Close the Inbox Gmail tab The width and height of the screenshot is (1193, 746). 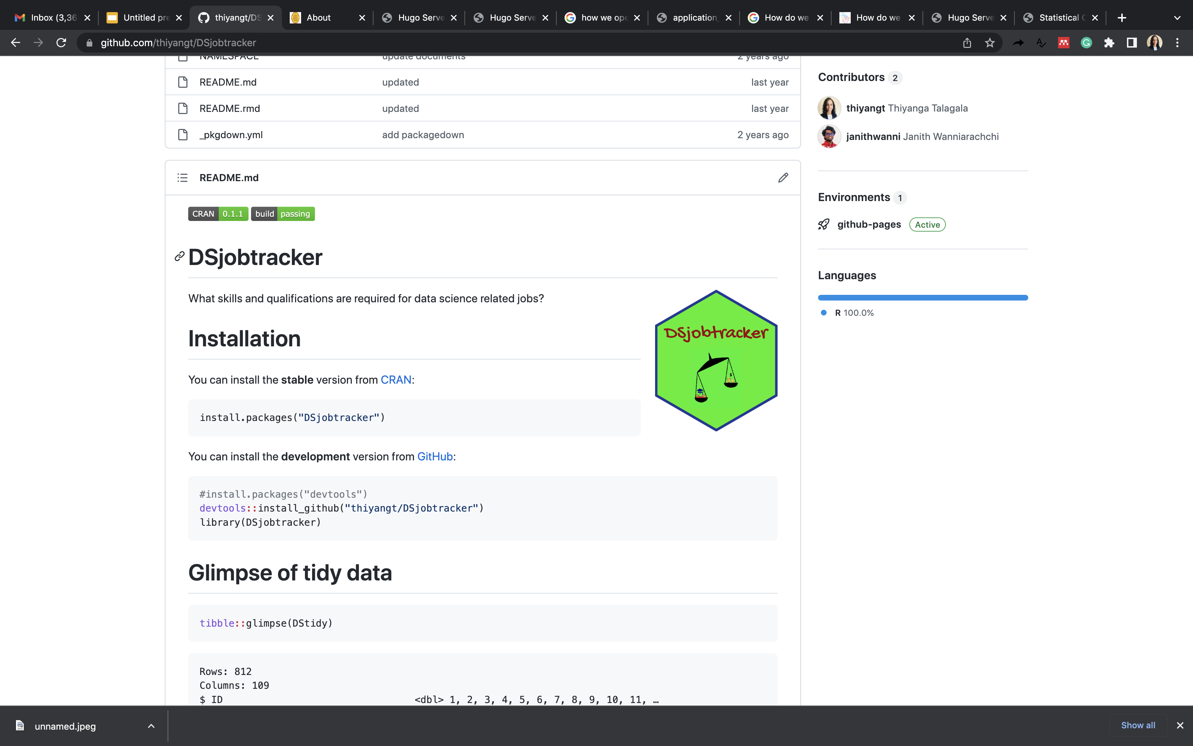coord(87,18)
